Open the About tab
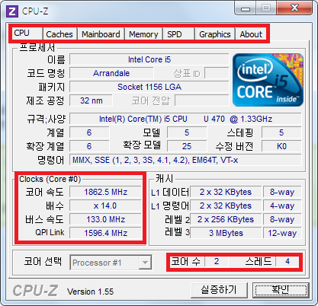 coord(251,34)
